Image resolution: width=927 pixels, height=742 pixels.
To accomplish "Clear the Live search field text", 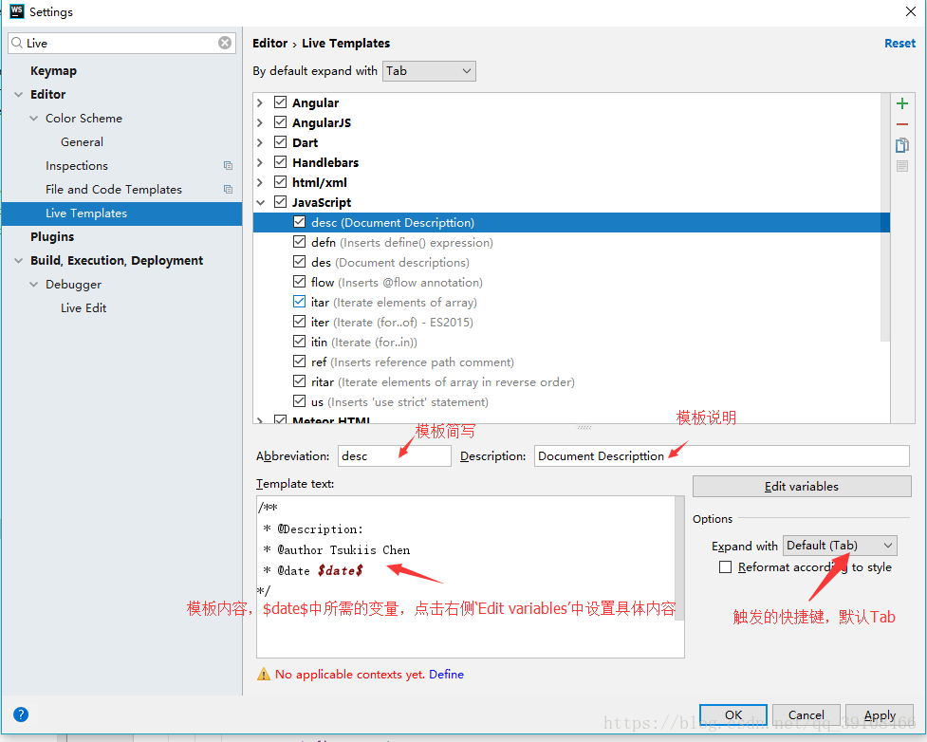I will [225, 43].
